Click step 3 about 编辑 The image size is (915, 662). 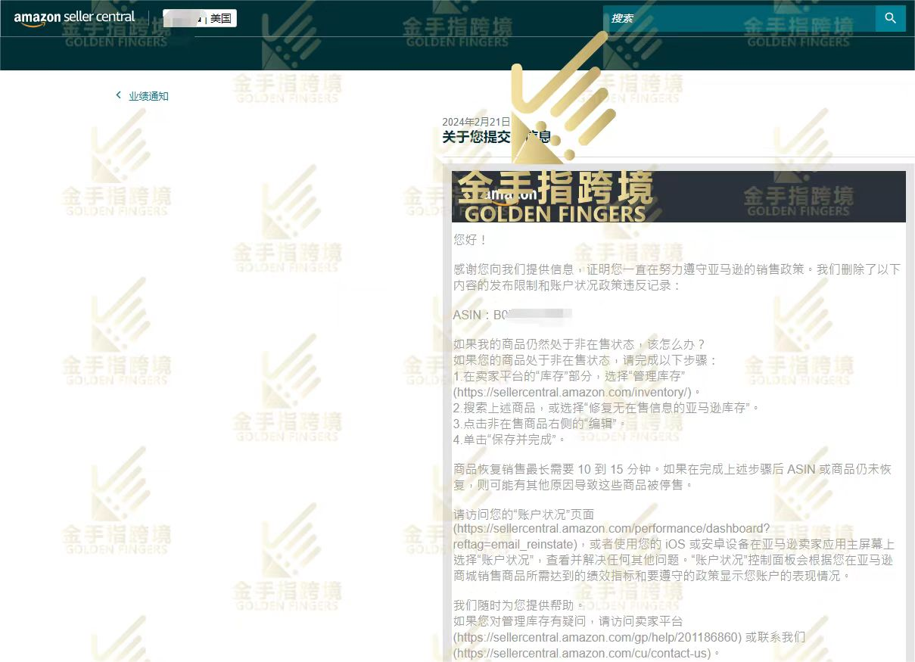pos(541,424)
